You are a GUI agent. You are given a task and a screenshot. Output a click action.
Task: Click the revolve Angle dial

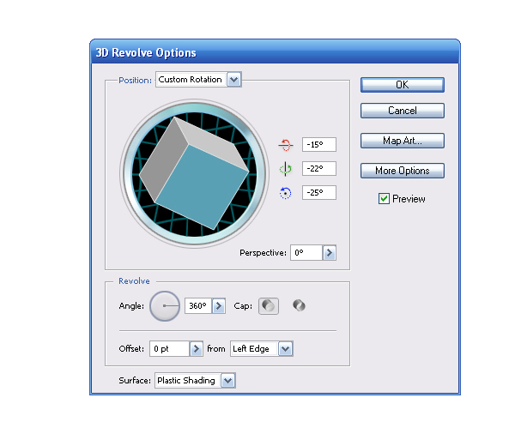(165, 306)
